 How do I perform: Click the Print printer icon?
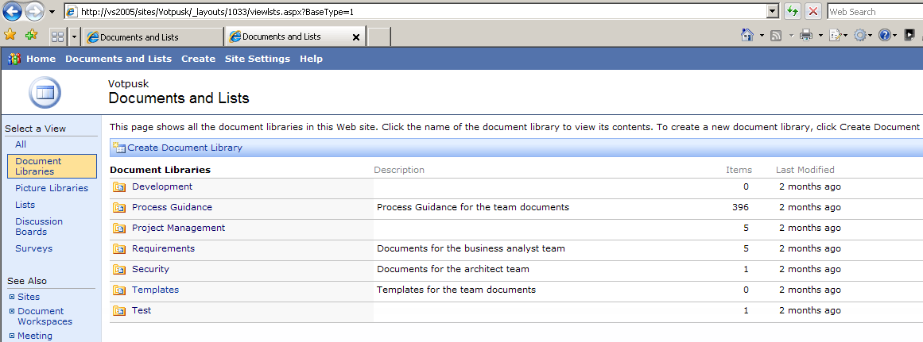tap(805, 36)
